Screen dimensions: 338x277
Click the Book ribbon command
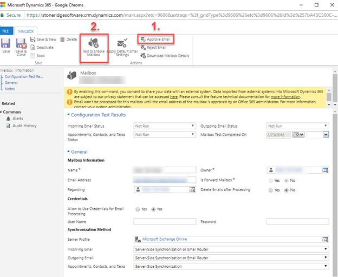(x=37, y=56)
